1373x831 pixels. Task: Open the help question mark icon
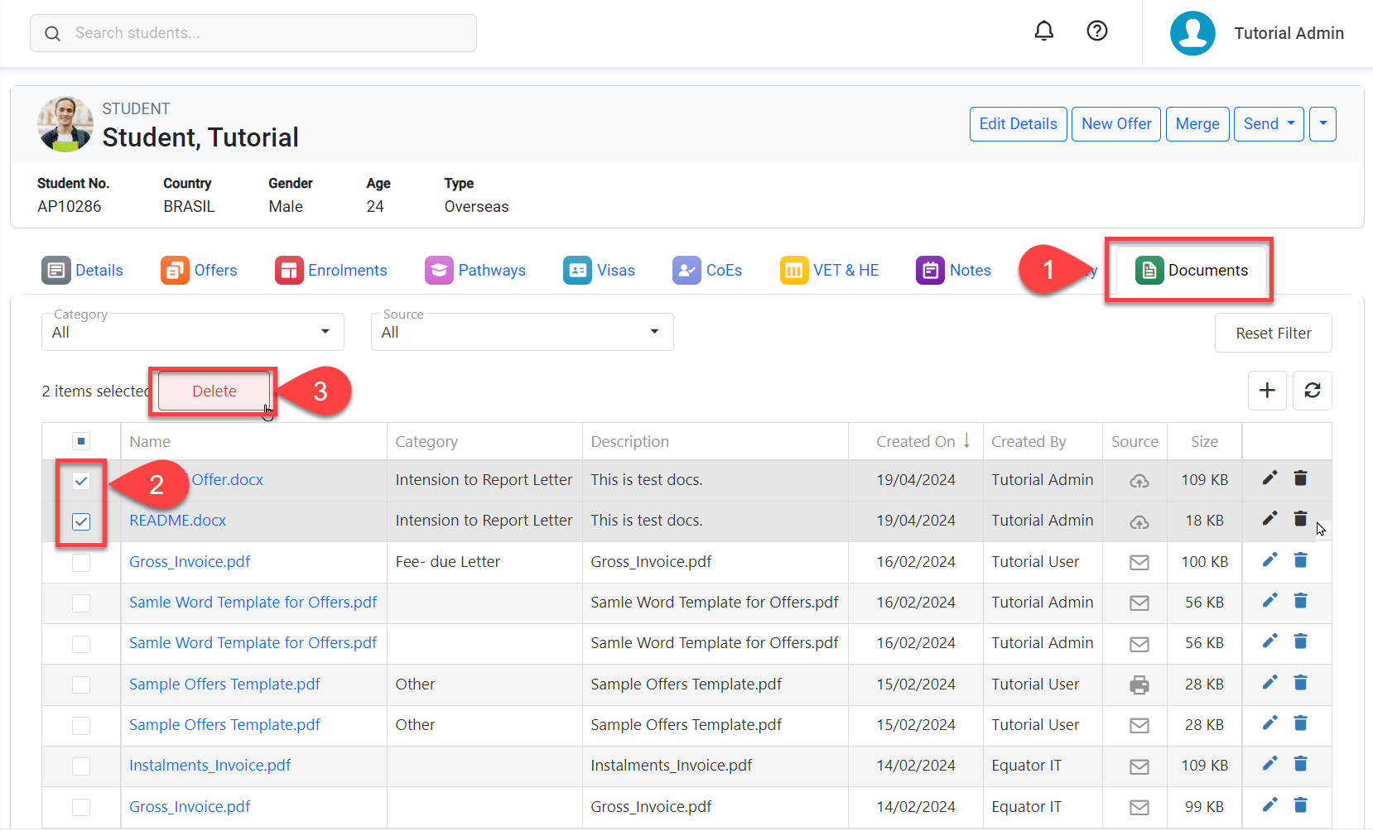[x=1096, y=31]
